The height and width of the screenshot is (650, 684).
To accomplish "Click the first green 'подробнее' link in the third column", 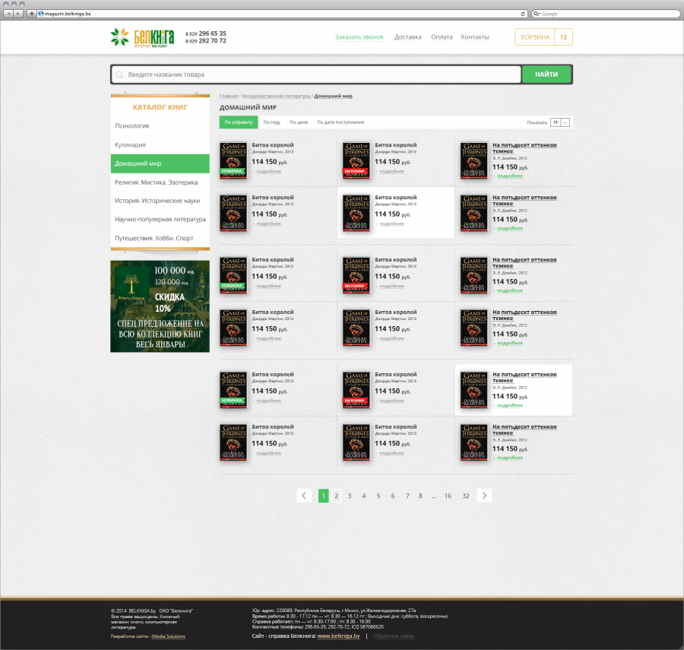I will pyautogui.click(x=509, y=176).
